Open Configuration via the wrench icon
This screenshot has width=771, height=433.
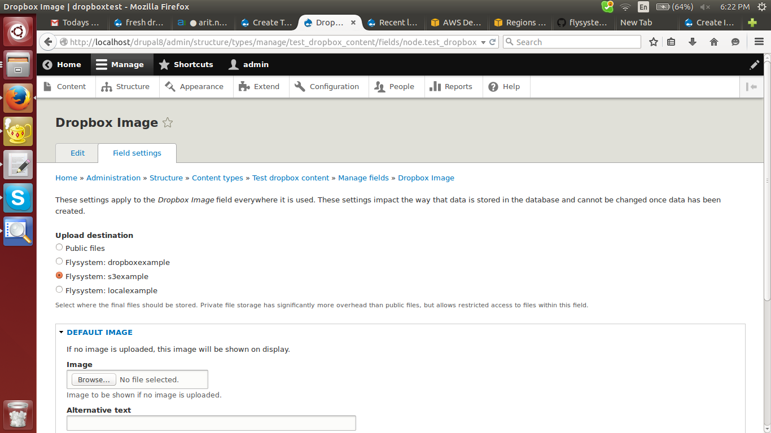(300, 86)
